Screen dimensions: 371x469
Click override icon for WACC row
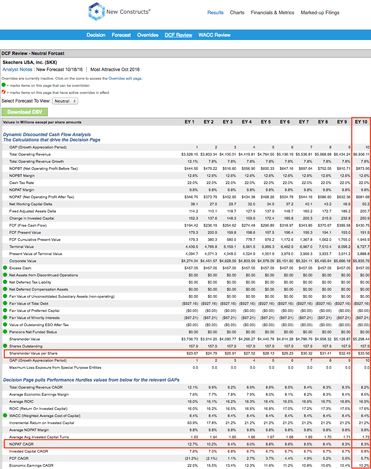(5, 416)
